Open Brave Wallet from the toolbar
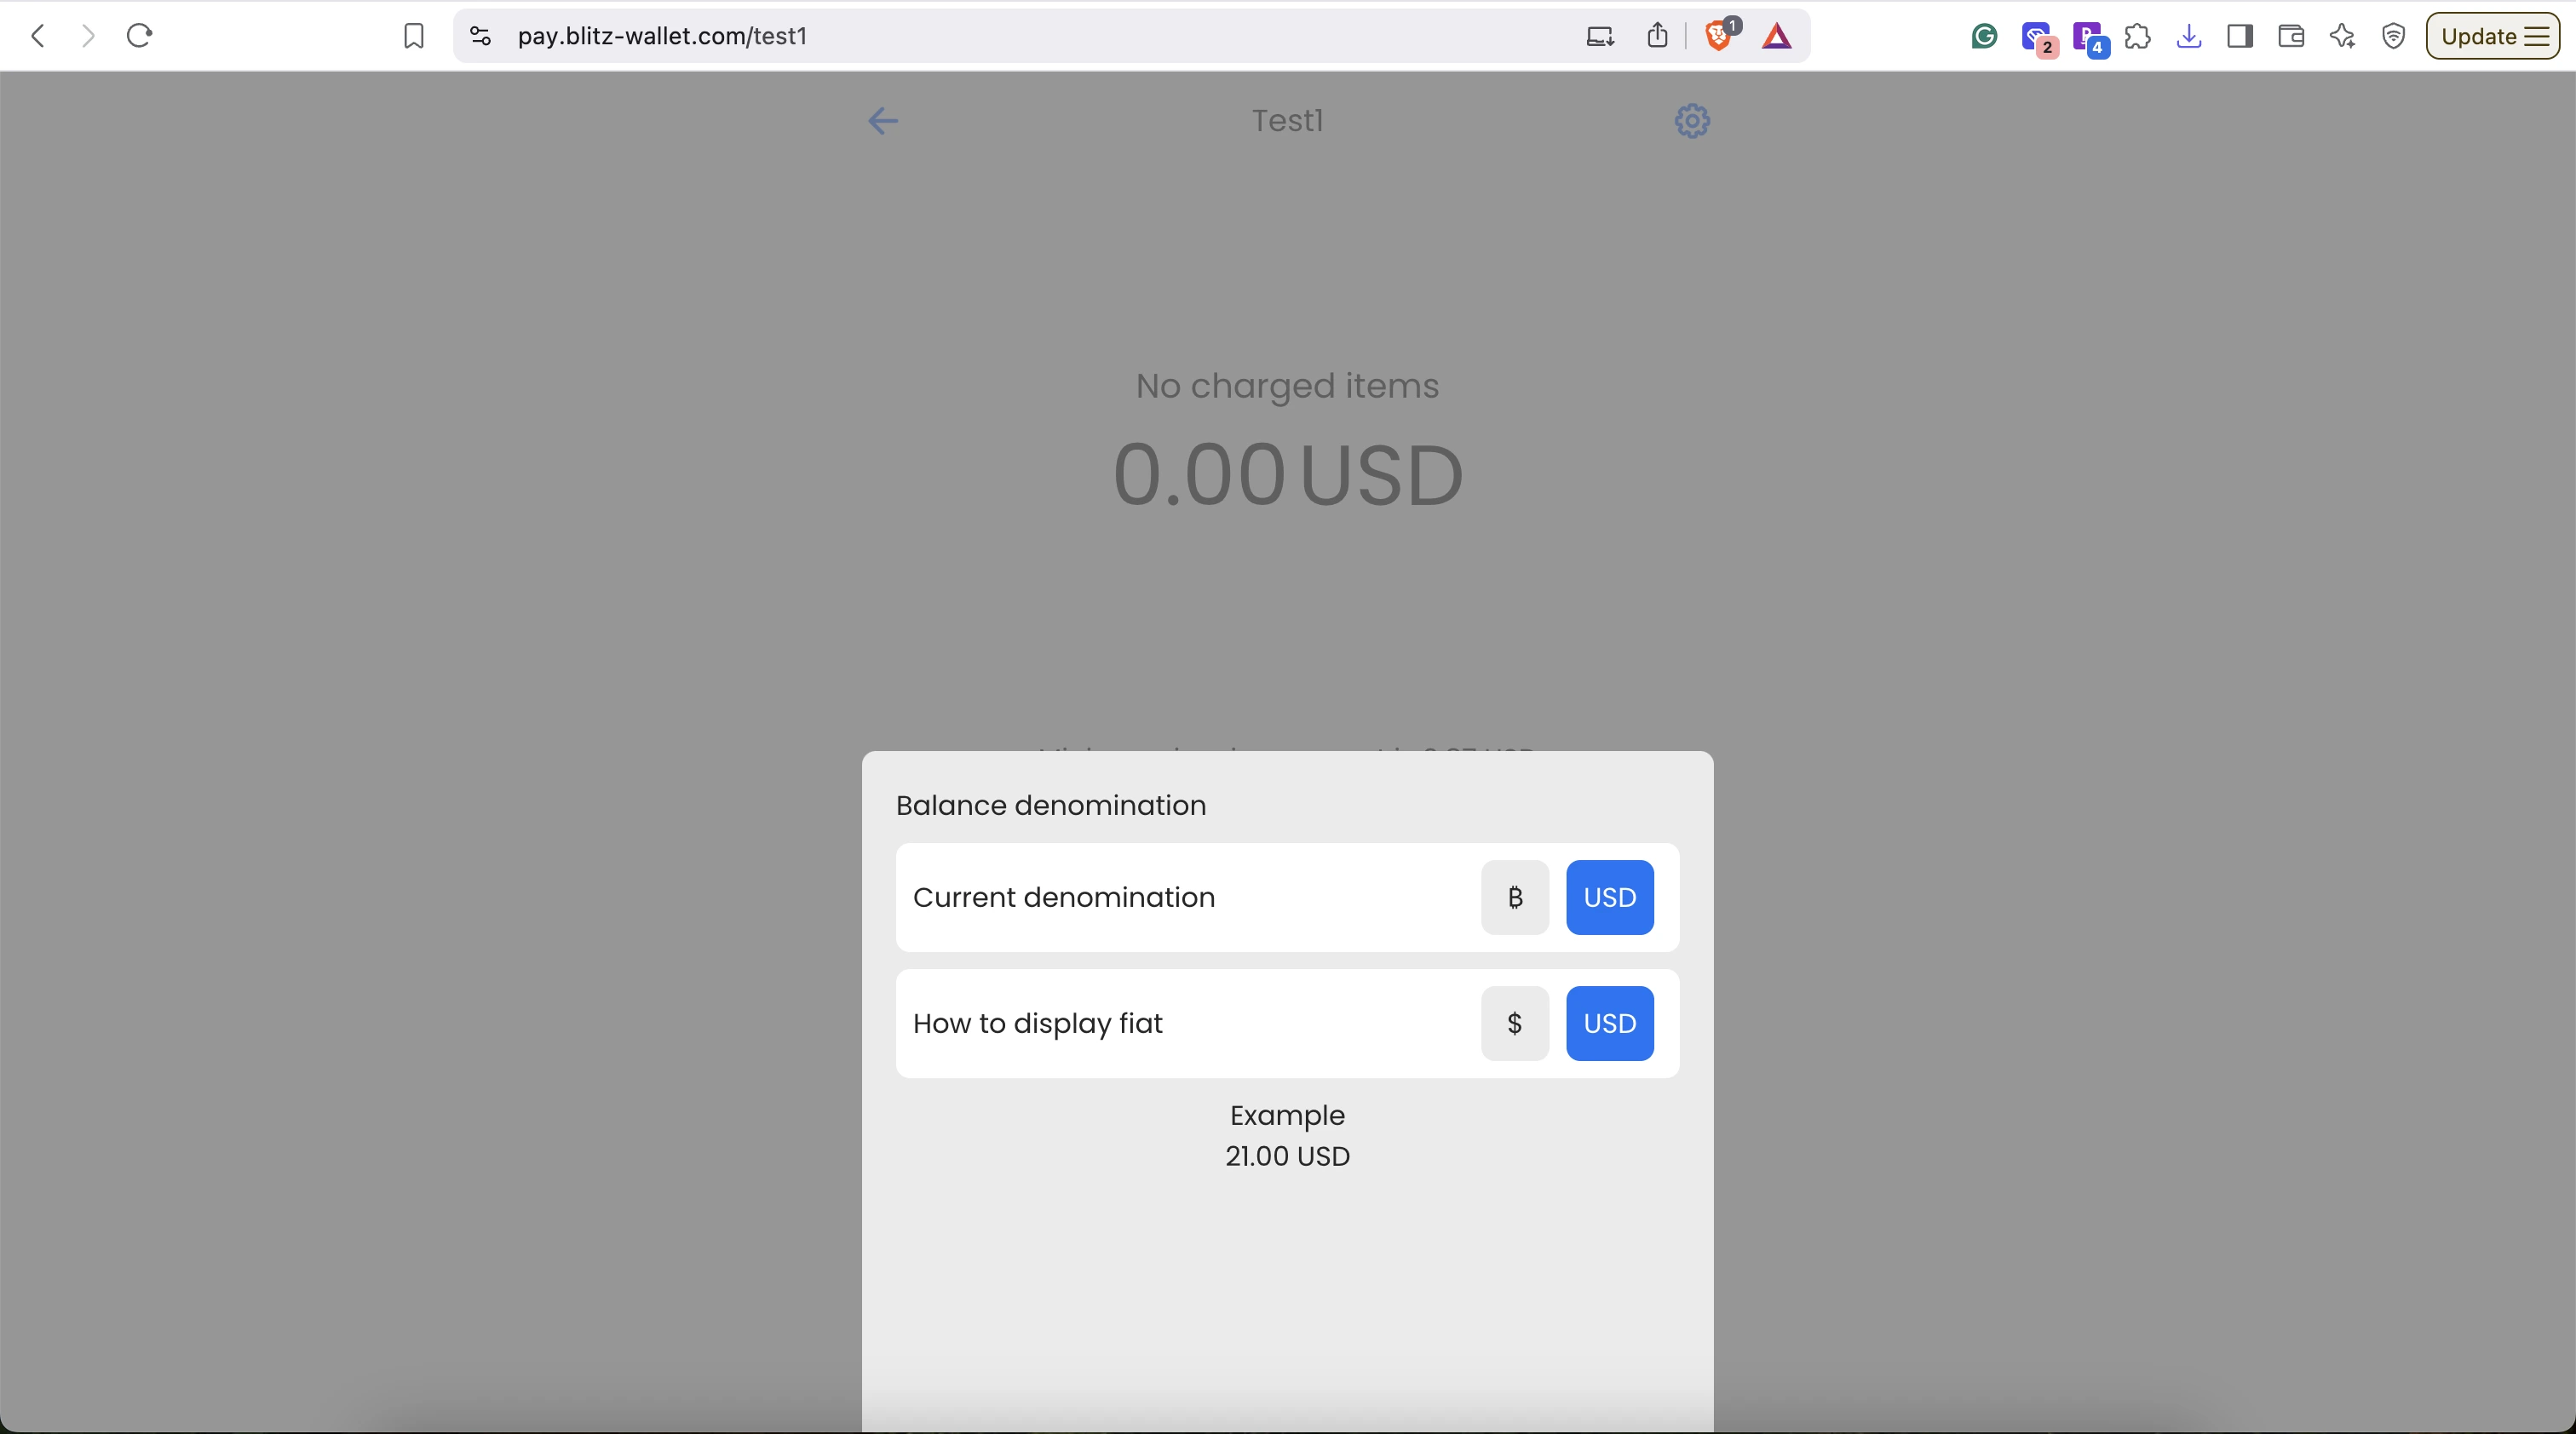Image resolution: width=2576 pixels, height=1434 pixels. click(x=2292, y=36)
